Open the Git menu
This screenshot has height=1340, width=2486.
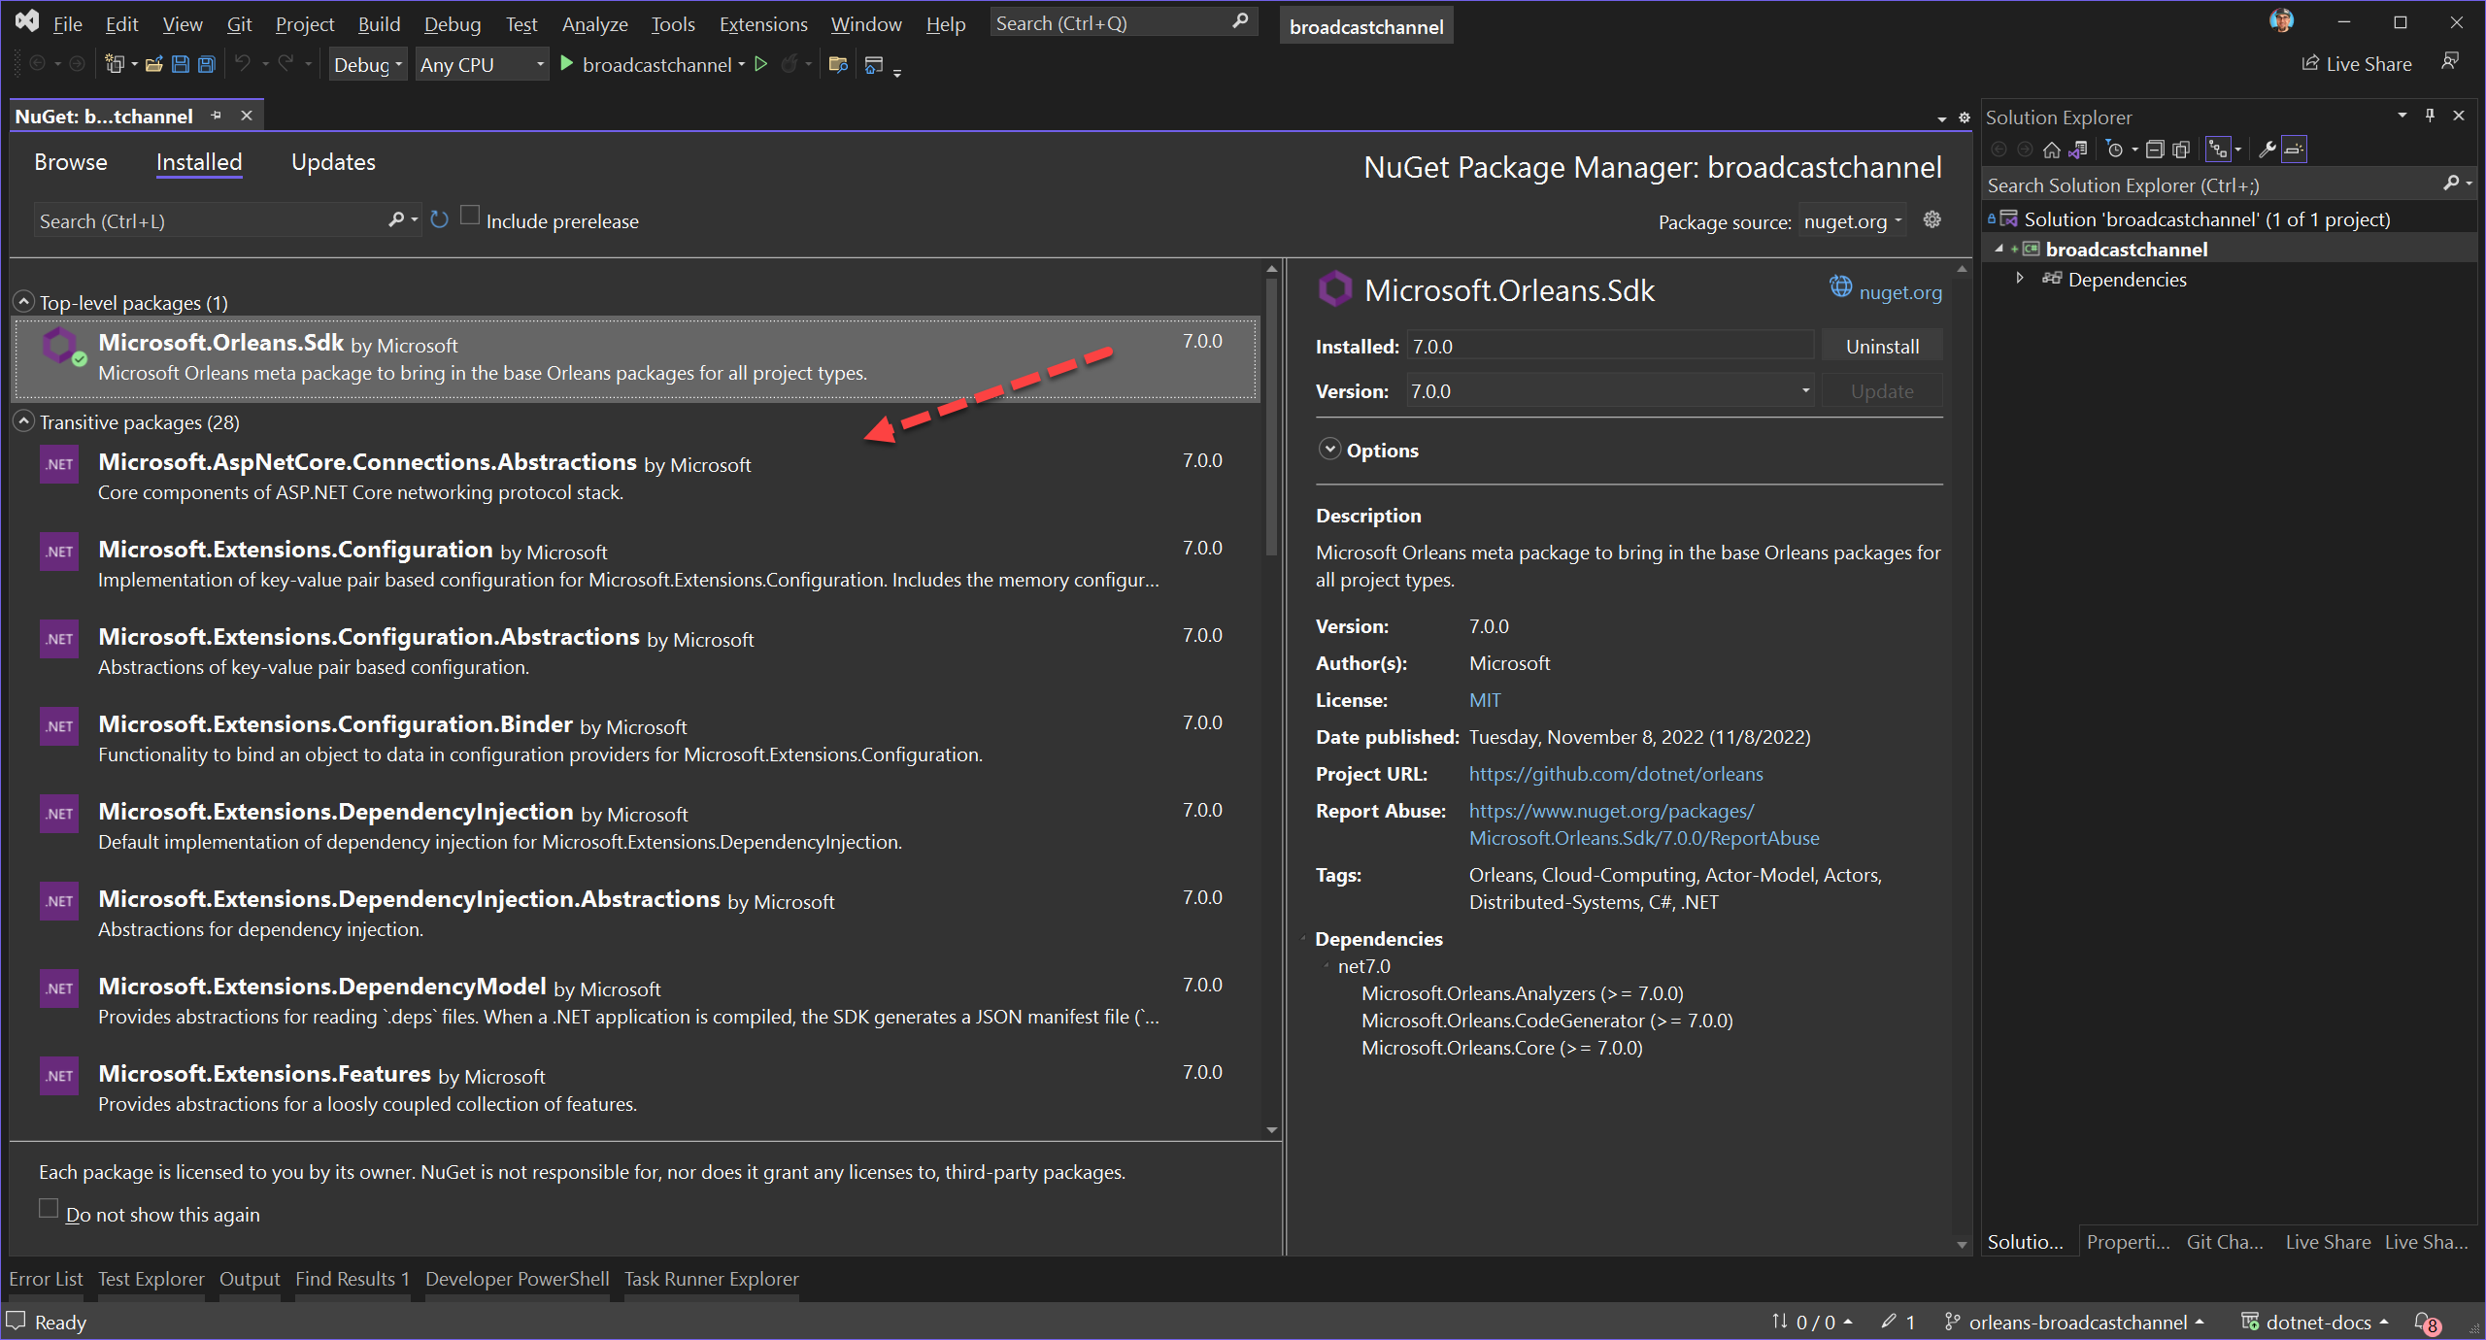tap(239, 23)
